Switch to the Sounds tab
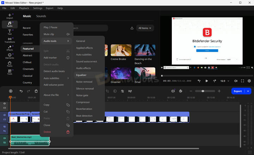The image size is (254, 155). click(41, 16)
